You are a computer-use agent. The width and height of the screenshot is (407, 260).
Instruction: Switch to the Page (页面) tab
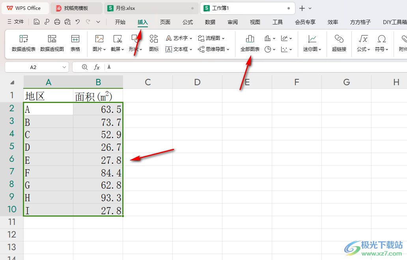coord(165,22)
